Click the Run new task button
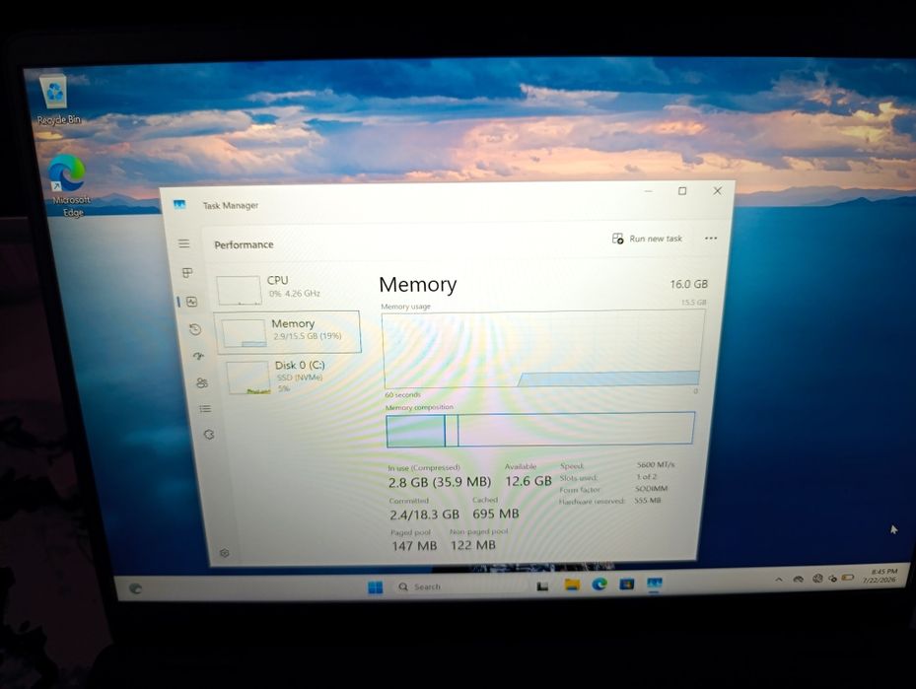Viewport: 916px width, 689px height. (647, 239)
